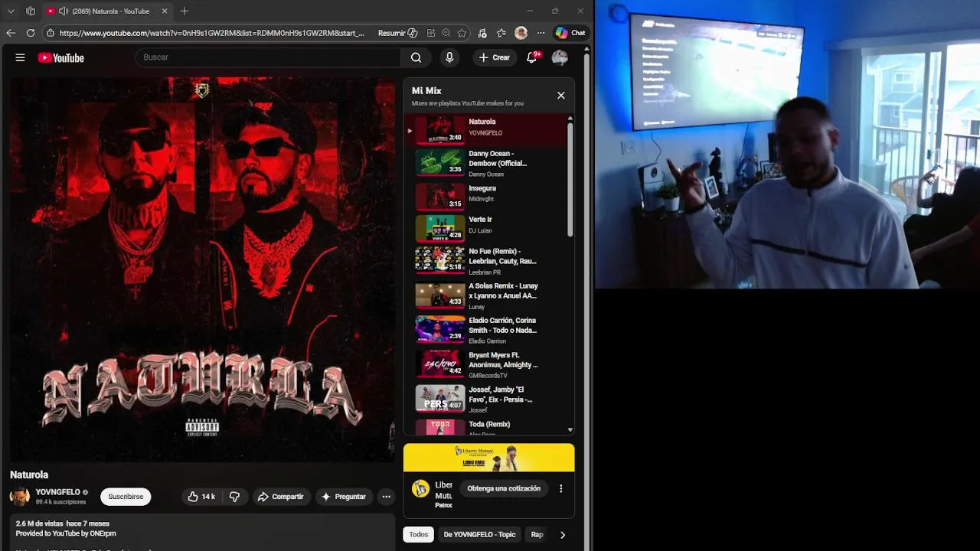Play Jossef Persia track in mix
Image resolution: width=980 pixels, height=551 pixels.
[488, 399]
